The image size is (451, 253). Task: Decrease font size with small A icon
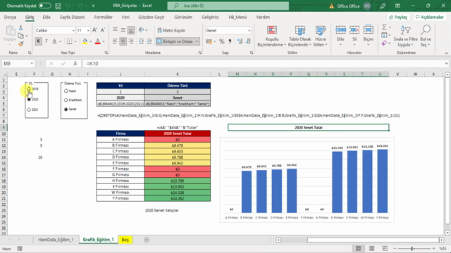103,30
